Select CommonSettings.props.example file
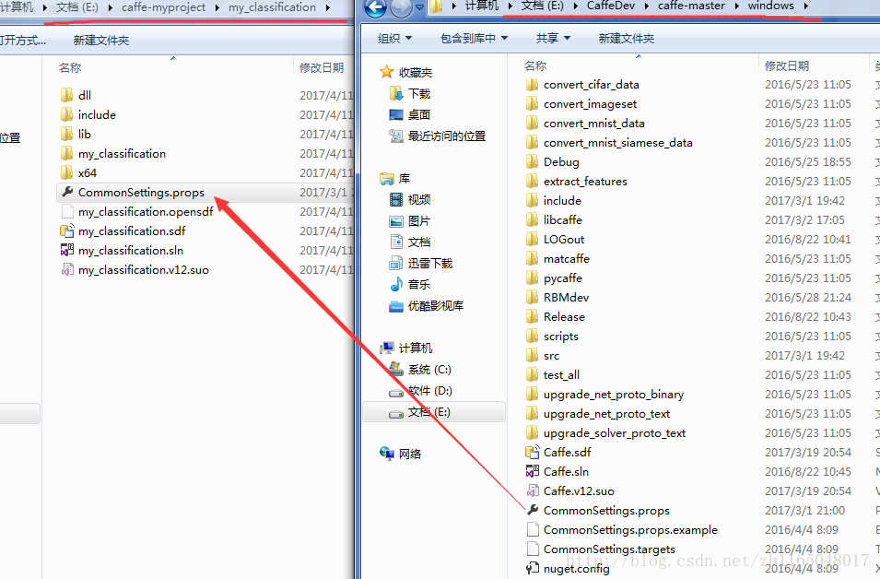The height and width of the screenshot is (579, 880). (x=630, y=529)
